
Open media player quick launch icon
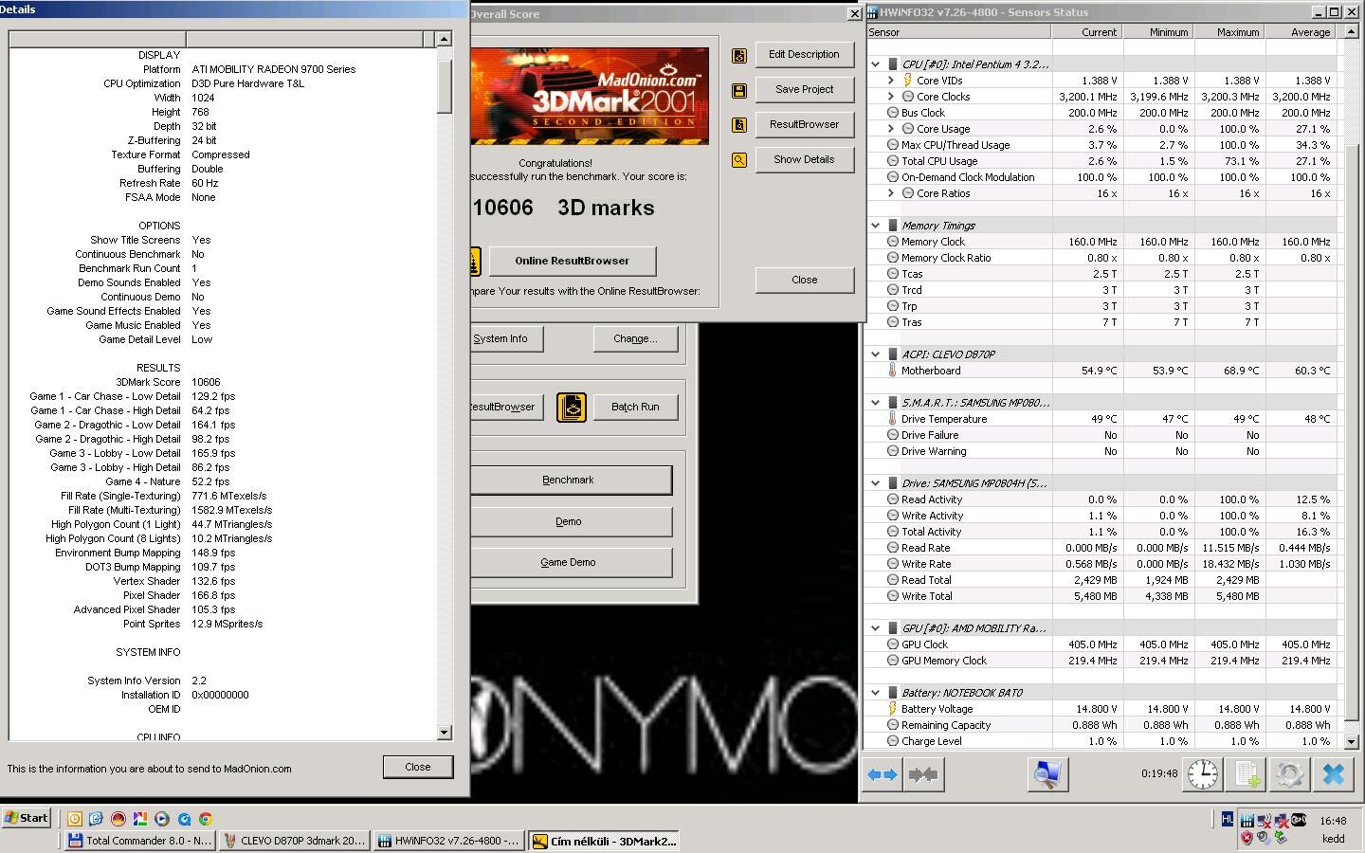161,819
